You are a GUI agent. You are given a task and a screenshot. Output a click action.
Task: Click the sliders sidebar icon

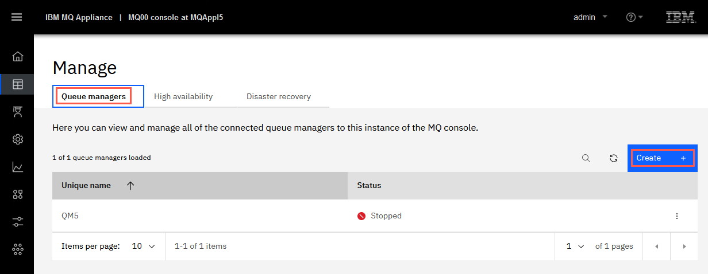[x=18, y=222]
